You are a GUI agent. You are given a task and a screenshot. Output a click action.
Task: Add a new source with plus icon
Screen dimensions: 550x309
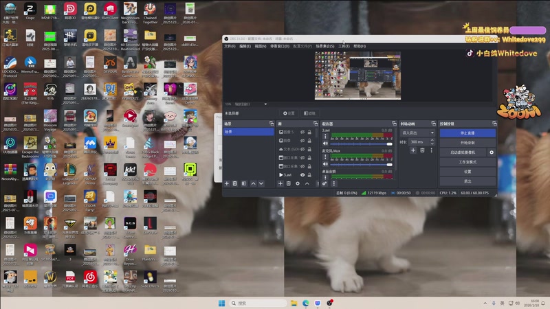point(280,183)
